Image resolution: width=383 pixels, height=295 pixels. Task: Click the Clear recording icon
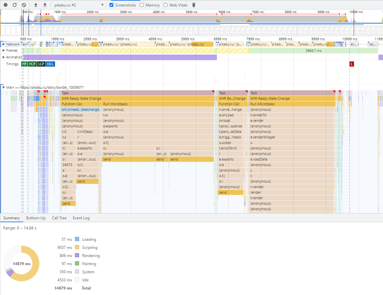tap(24, 5)
